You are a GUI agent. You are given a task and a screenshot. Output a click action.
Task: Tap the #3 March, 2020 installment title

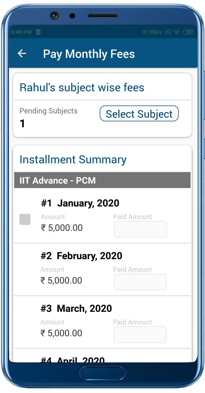tap(76, 308)
